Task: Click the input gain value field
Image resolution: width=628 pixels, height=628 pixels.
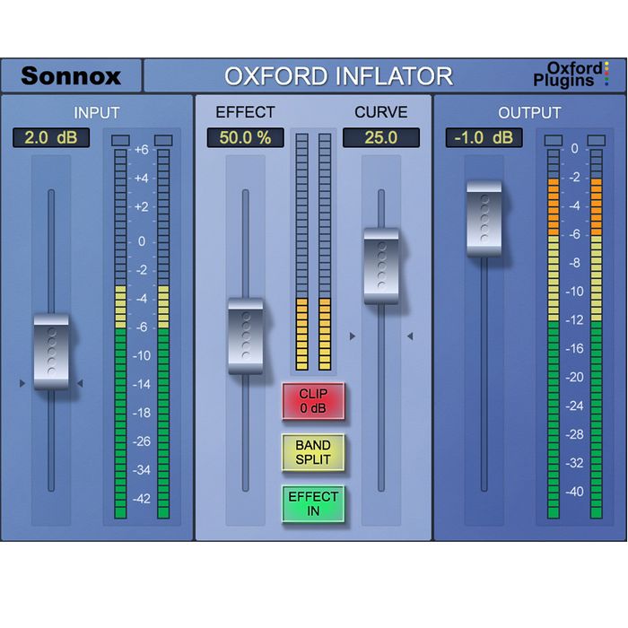Action: point(51,138)
